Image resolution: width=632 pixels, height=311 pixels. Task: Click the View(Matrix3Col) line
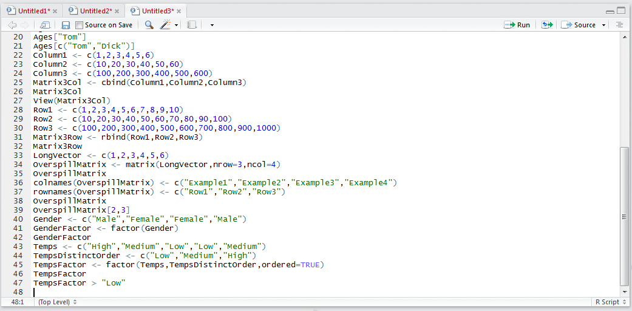(x=72, y=100)
